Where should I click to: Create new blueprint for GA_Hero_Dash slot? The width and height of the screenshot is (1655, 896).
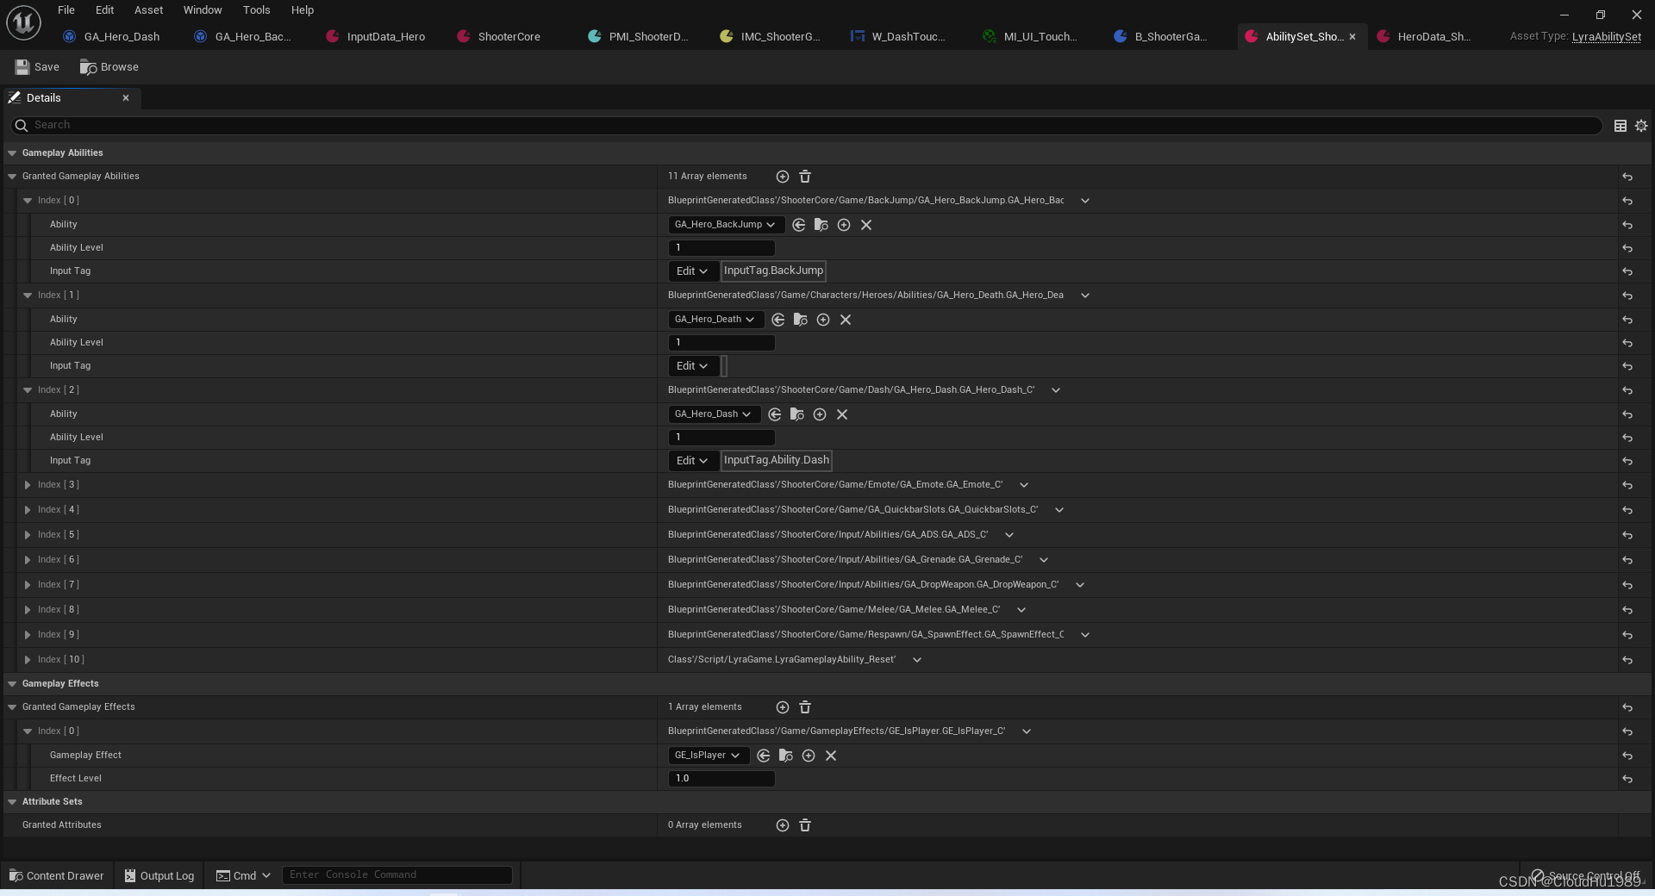820,414
